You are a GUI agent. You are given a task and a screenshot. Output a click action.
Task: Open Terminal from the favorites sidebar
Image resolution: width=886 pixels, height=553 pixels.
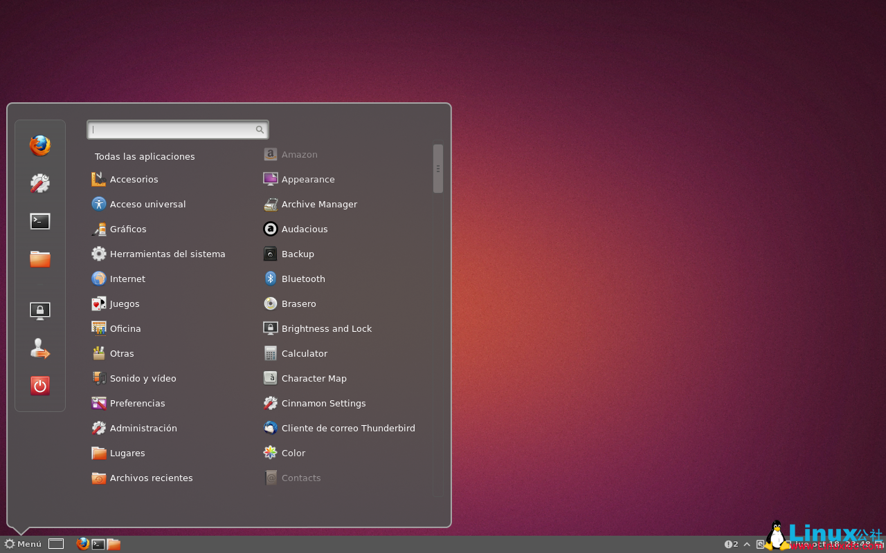pos(40,221)
